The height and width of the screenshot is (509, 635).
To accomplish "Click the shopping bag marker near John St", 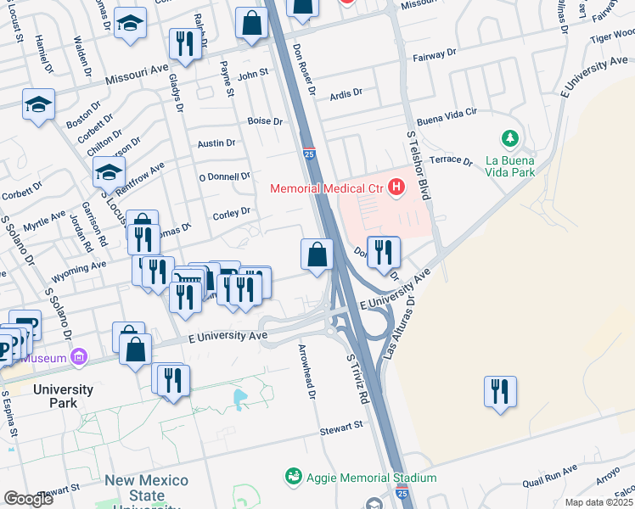I will [251, 25].
